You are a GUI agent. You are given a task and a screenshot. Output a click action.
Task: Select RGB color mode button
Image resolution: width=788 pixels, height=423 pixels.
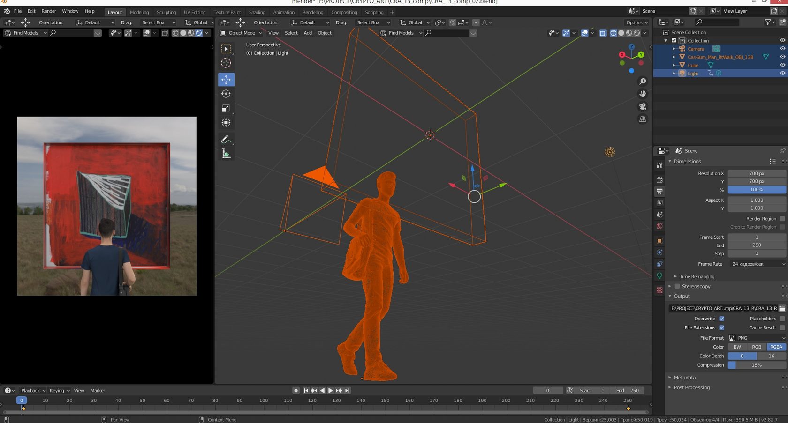[757, 347]
